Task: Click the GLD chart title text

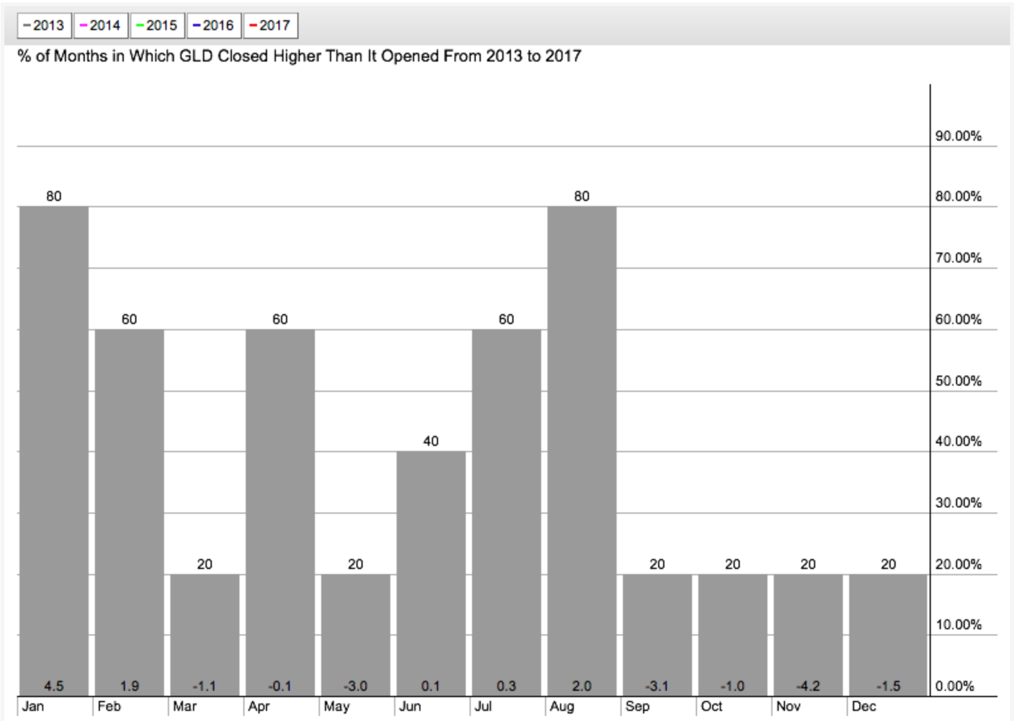Action: click(x=299, y=56)
